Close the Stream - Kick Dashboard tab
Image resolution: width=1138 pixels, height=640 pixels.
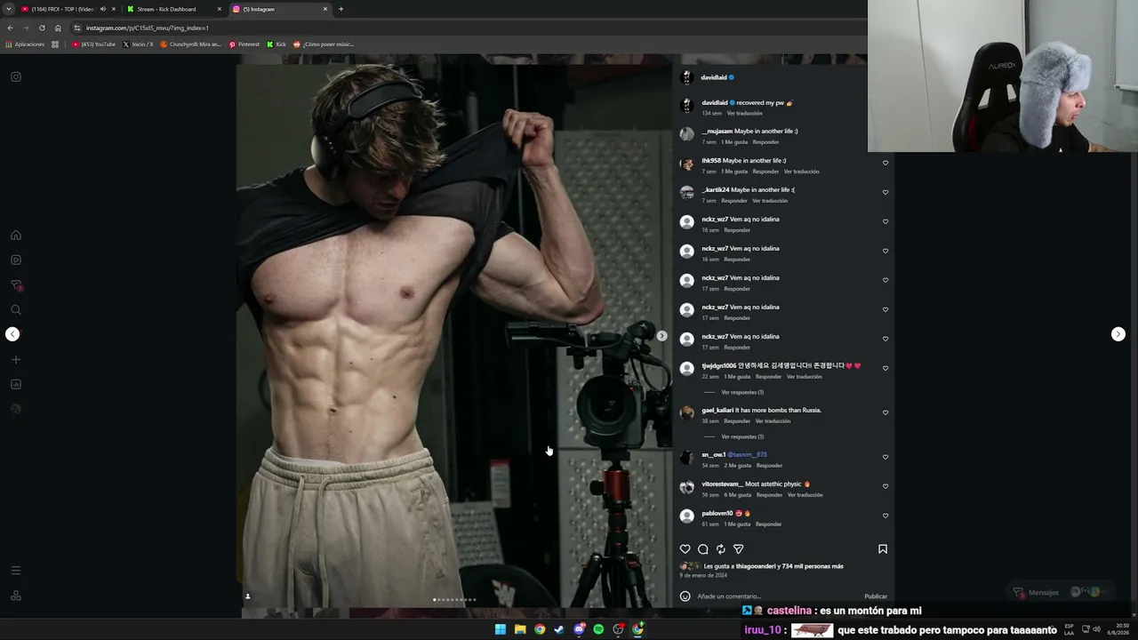(220, 9)
